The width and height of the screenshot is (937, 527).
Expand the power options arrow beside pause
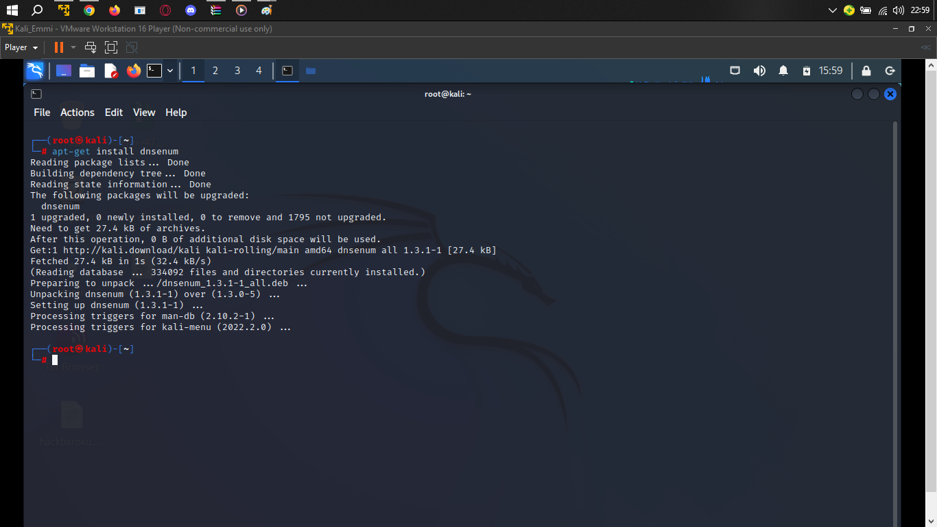[73, 47]
